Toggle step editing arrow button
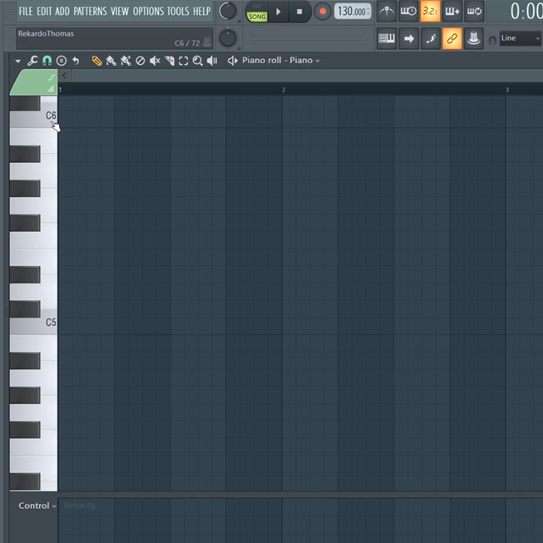 click(408, 38)
